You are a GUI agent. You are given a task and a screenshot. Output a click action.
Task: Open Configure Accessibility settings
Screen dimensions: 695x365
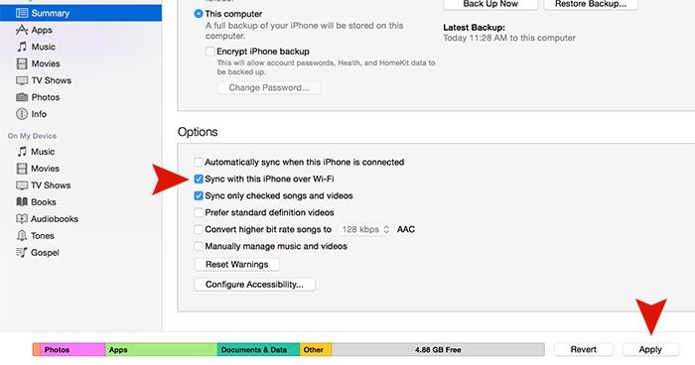pyautogui.click(x=255, y=285)
